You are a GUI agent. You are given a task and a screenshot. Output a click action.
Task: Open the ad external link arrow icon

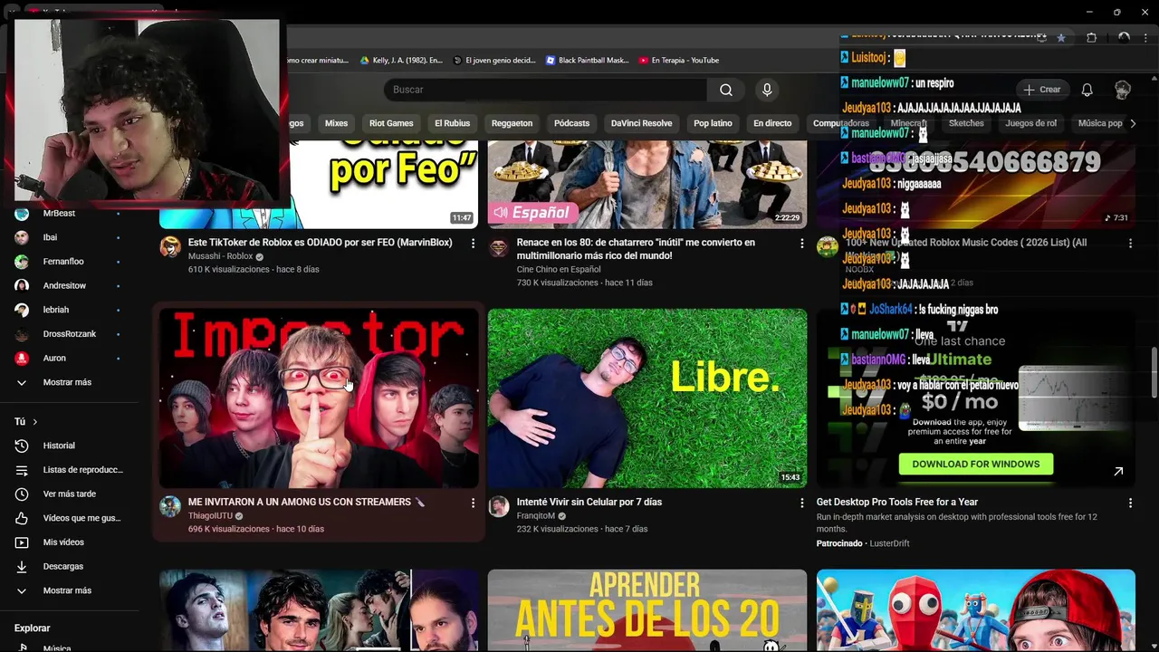click(1118, 471)
